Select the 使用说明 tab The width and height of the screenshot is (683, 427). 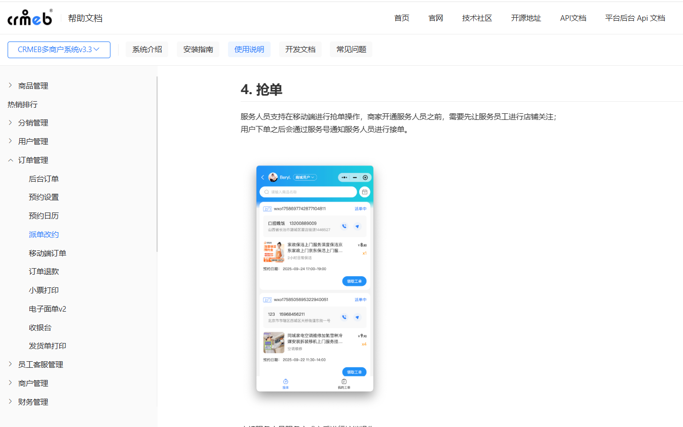(x=249, y=50)
